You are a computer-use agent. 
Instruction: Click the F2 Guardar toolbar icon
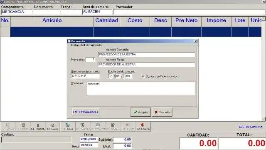coord(8,127)
